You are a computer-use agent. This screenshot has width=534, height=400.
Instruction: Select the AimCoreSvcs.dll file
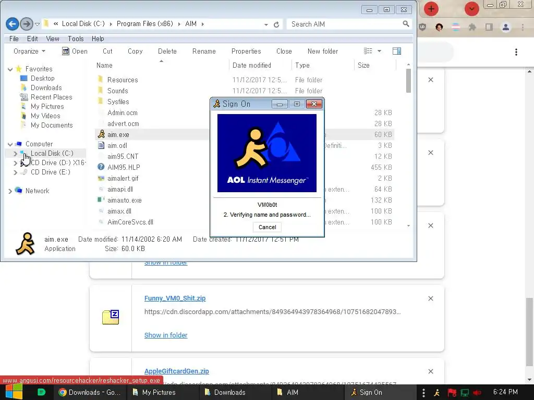[x=130, y=222]
